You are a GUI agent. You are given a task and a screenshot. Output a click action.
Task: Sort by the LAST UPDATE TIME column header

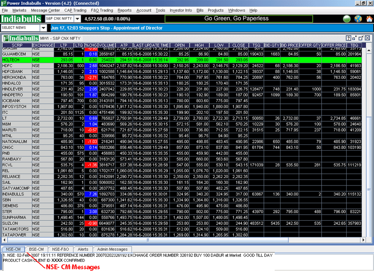click(x=151, y=45)
